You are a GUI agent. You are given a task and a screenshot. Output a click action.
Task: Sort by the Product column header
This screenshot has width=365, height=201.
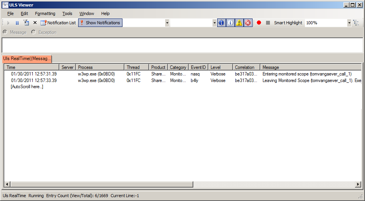tap(158, 67)
